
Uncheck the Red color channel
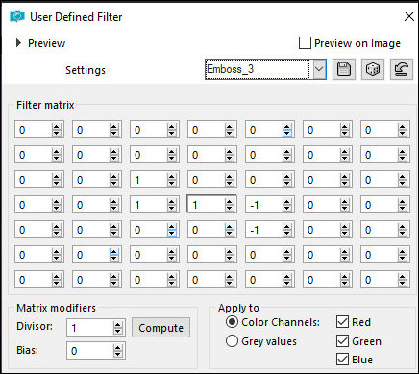tap(342, 322)
